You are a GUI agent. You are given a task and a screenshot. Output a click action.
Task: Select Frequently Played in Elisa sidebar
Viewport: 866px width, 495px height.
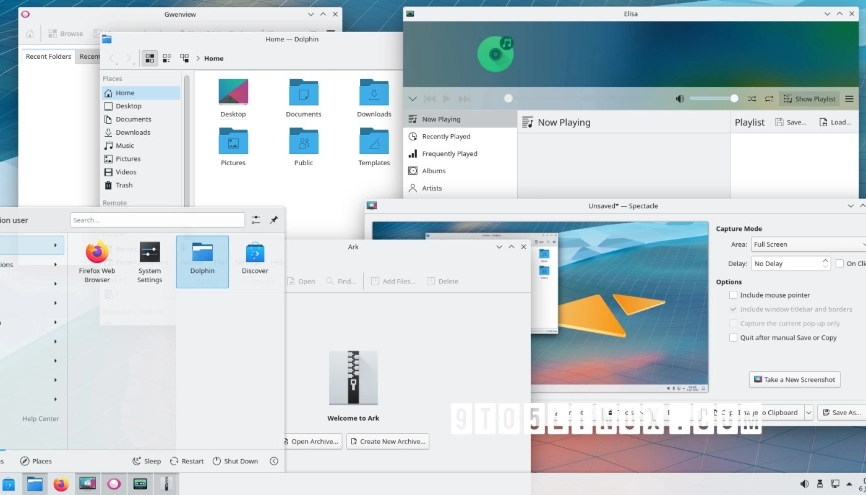pos(460,153)
